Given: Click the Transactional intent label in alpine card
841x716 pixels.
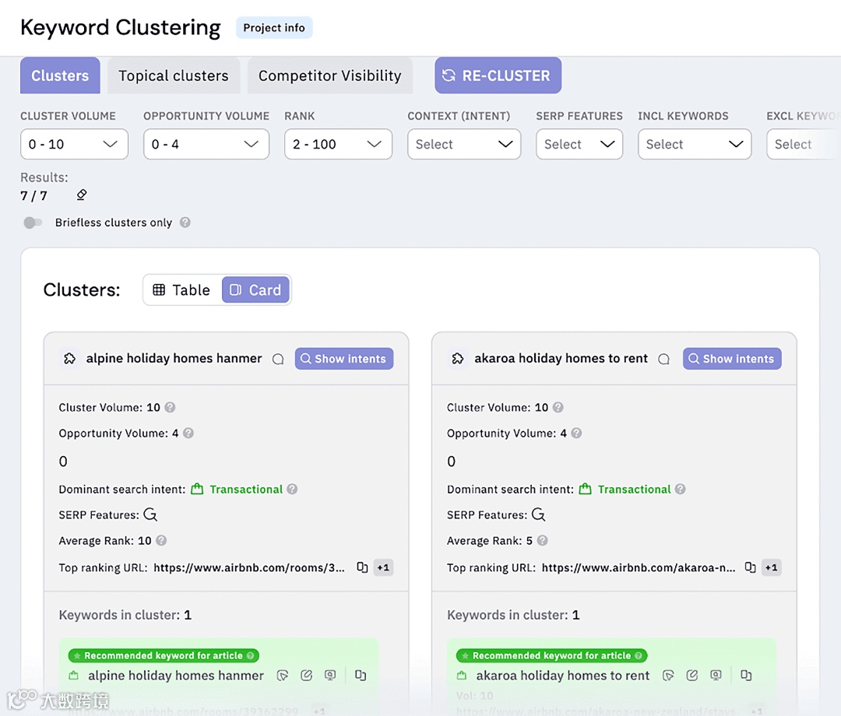Looking at the screenshot, I should 245,490.
